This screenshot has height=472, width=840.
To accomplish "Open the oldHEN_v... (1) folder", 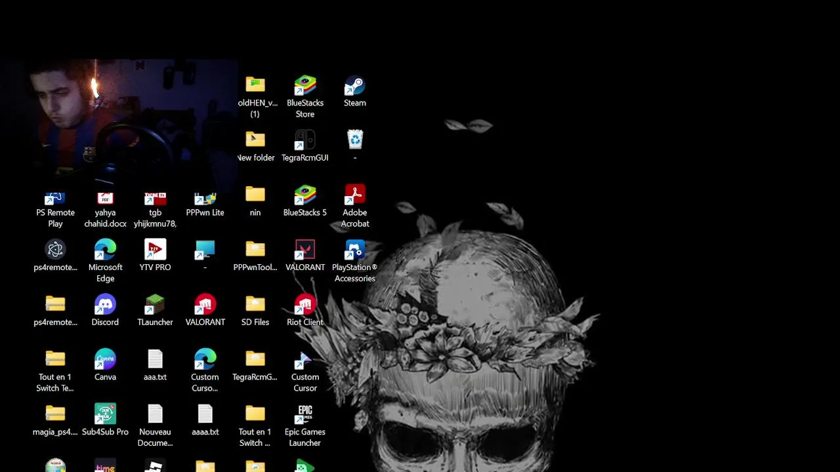I will 256,97.
